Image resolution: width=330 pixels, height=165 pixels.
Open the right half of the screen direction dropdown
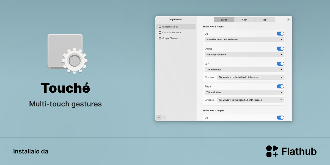tap(251, 100)
